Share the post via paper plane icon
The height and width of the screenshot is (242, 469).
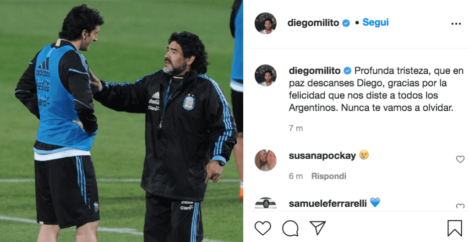[317, 228]
